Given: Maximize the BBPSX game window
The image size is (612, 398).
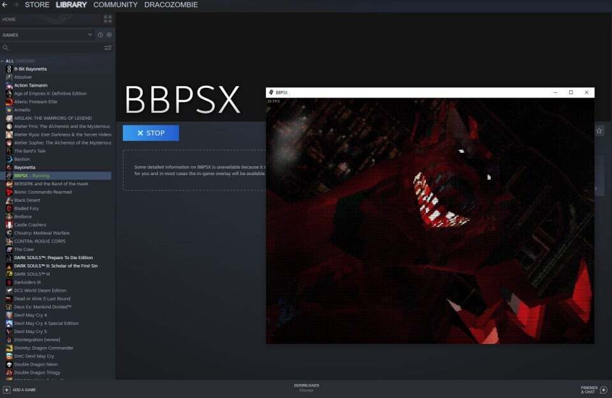Looking at the screenshot, I should pyautogui.click(x=571, y=92).
